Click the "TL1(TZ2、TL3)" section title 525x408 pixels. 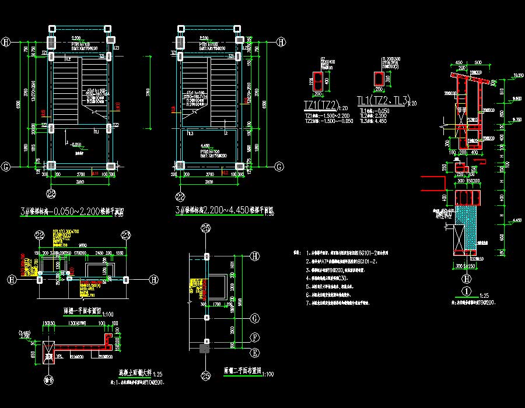383,101
